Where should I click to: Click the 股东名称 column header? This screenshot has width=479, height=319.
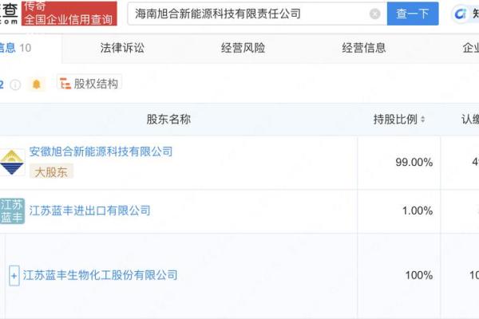[x=168, y=119]
